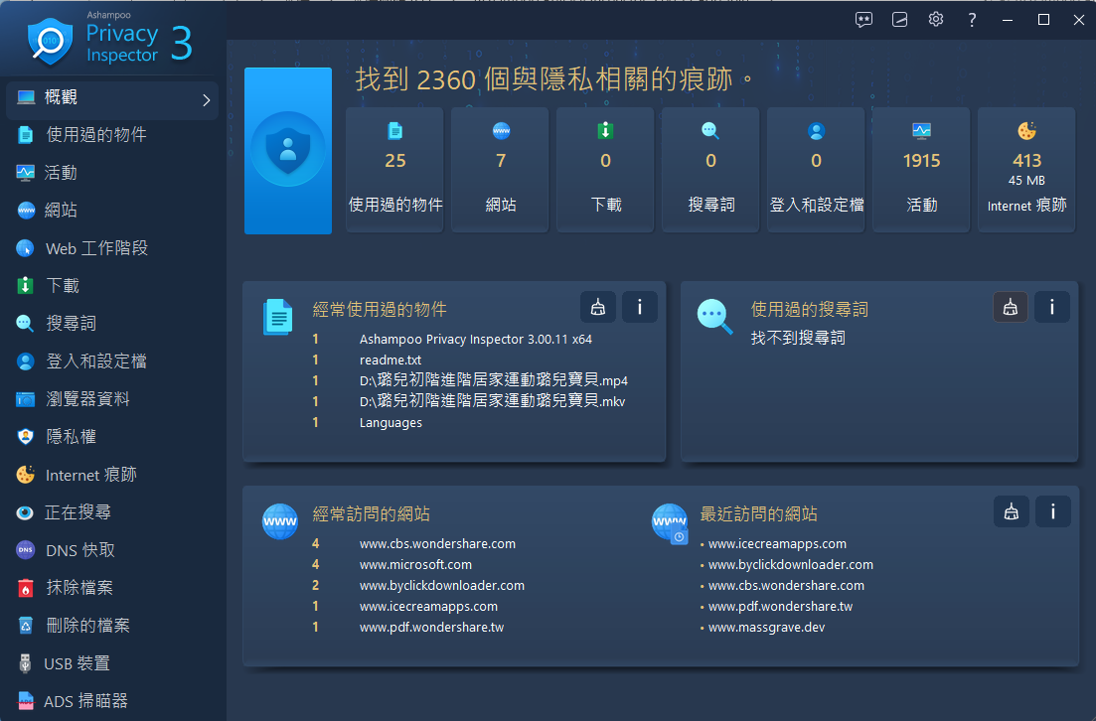This screenshot has width=1096, height=721.
Task: Open the help question mark
Action: click(972, 20)
